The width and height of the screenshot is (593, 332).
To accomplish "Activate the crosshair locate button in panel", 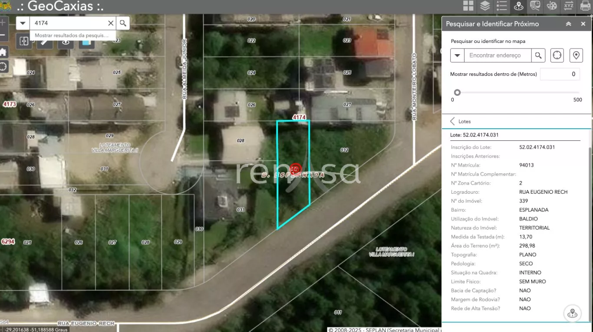I will coord(557,55).
